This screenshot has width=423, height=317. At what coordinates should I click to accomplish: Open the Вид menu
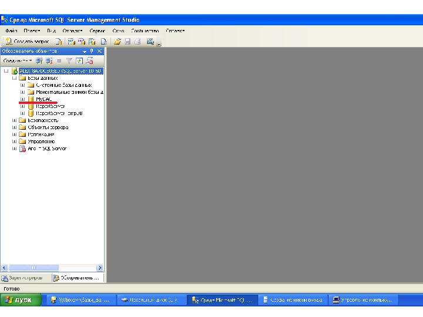pyautogui.click(x=51, y=31)
